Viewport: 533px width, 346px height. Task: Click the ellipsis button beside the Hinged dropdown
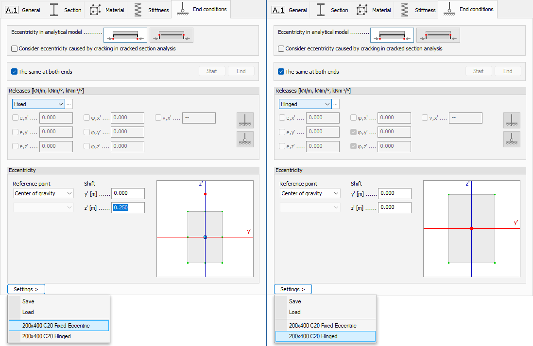click(x=336, y=104)
